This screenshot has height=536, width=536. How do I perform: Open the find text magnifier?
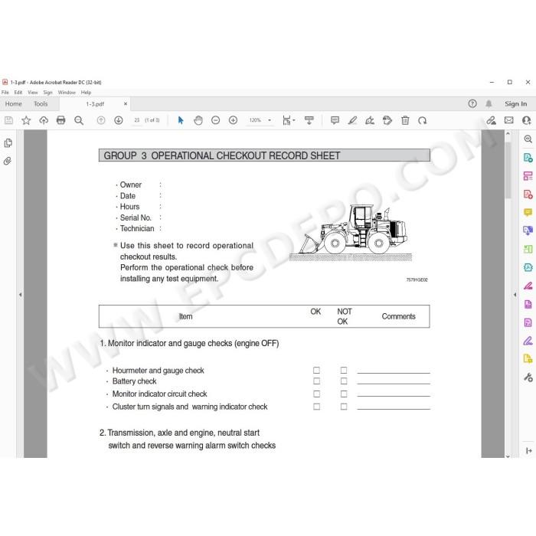pyautogui.click(x=79, y=120)
